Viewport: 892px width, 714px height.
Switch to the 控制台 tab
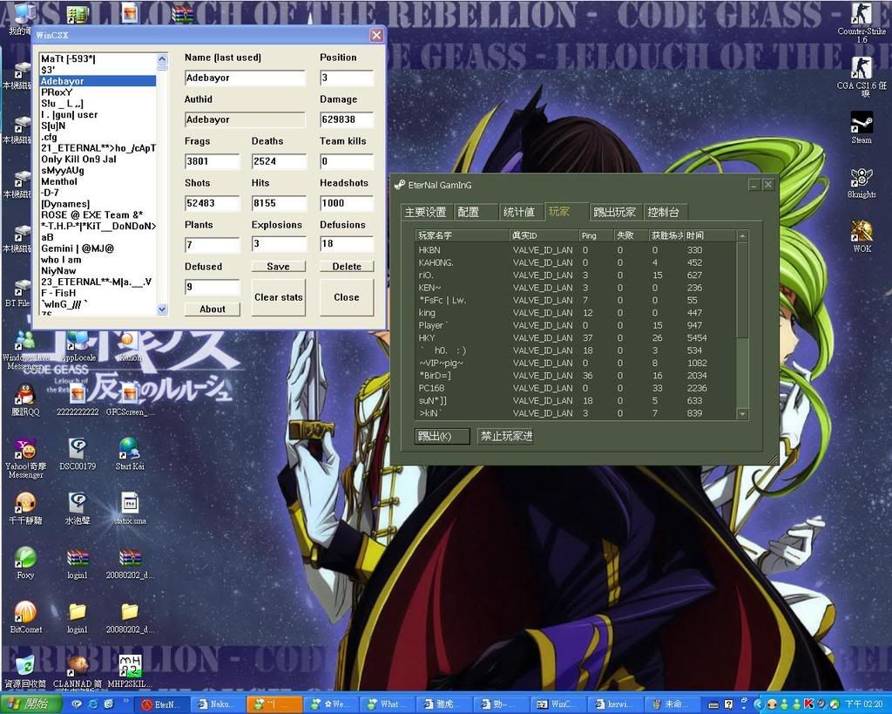665,212
